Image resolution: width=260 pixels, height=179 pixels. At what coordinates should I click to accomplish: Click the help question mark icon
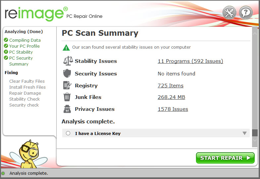pyautogui.click(x=246, y=13)
